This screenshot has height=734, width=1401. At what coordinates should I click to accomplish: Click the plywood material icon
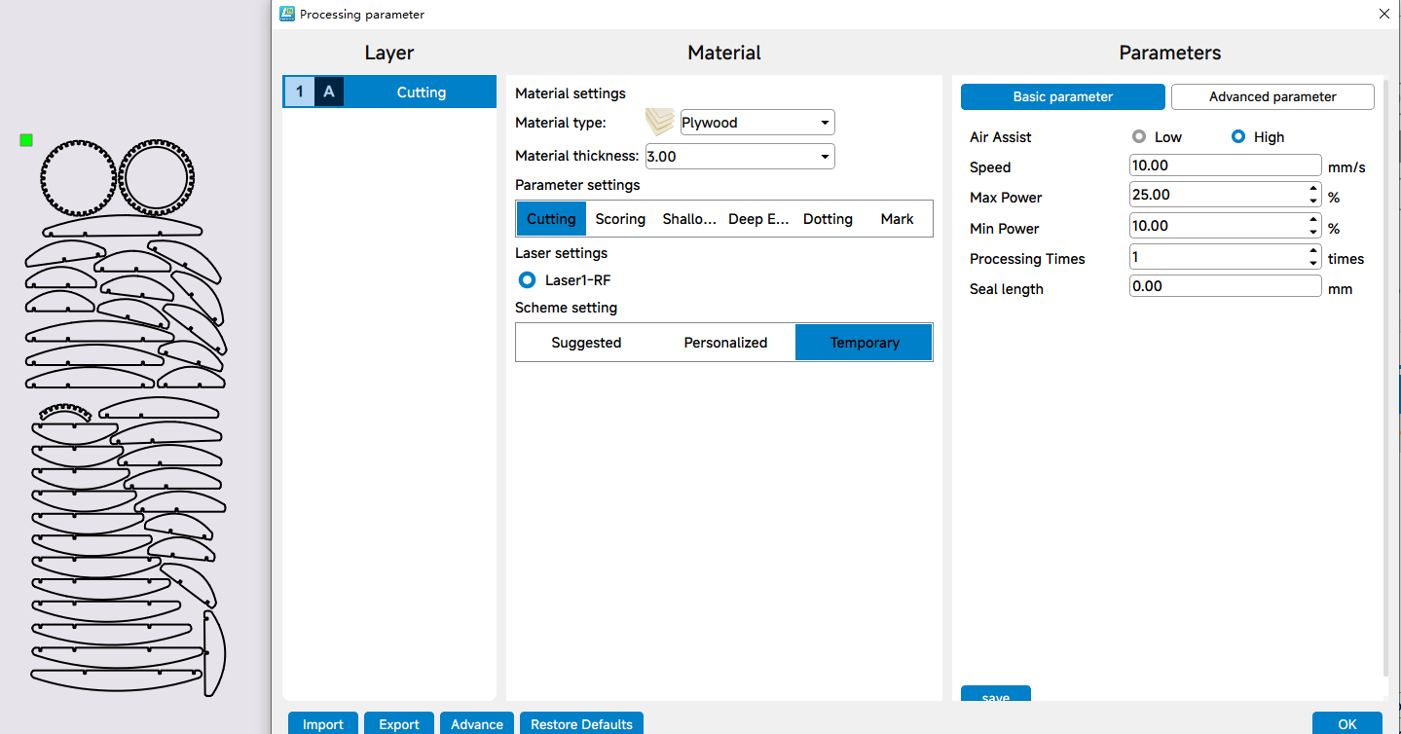point(660,122)
